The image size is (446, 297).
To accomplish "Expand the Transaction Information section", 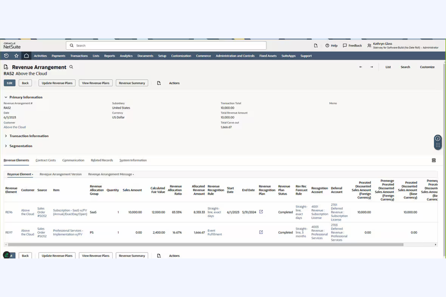I will 5,136.
